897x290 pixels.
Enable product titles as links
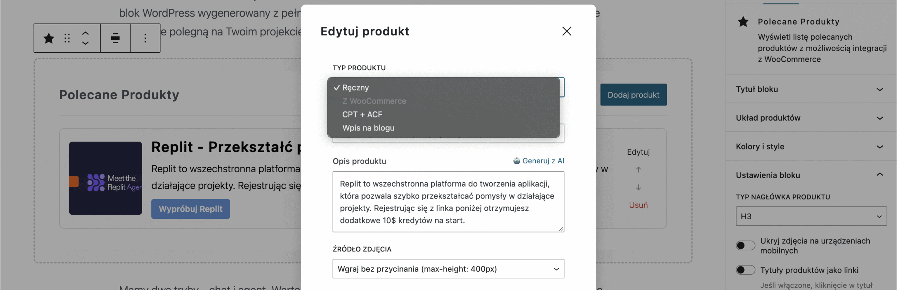746,270
